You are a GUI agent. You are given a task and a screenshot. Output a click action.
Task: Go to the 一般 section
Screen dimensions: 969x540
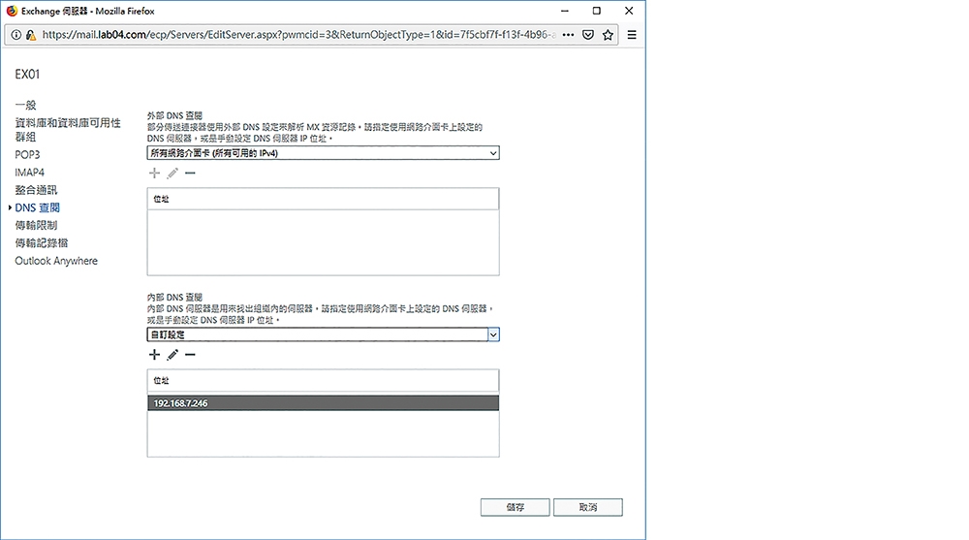click(26, 105)
